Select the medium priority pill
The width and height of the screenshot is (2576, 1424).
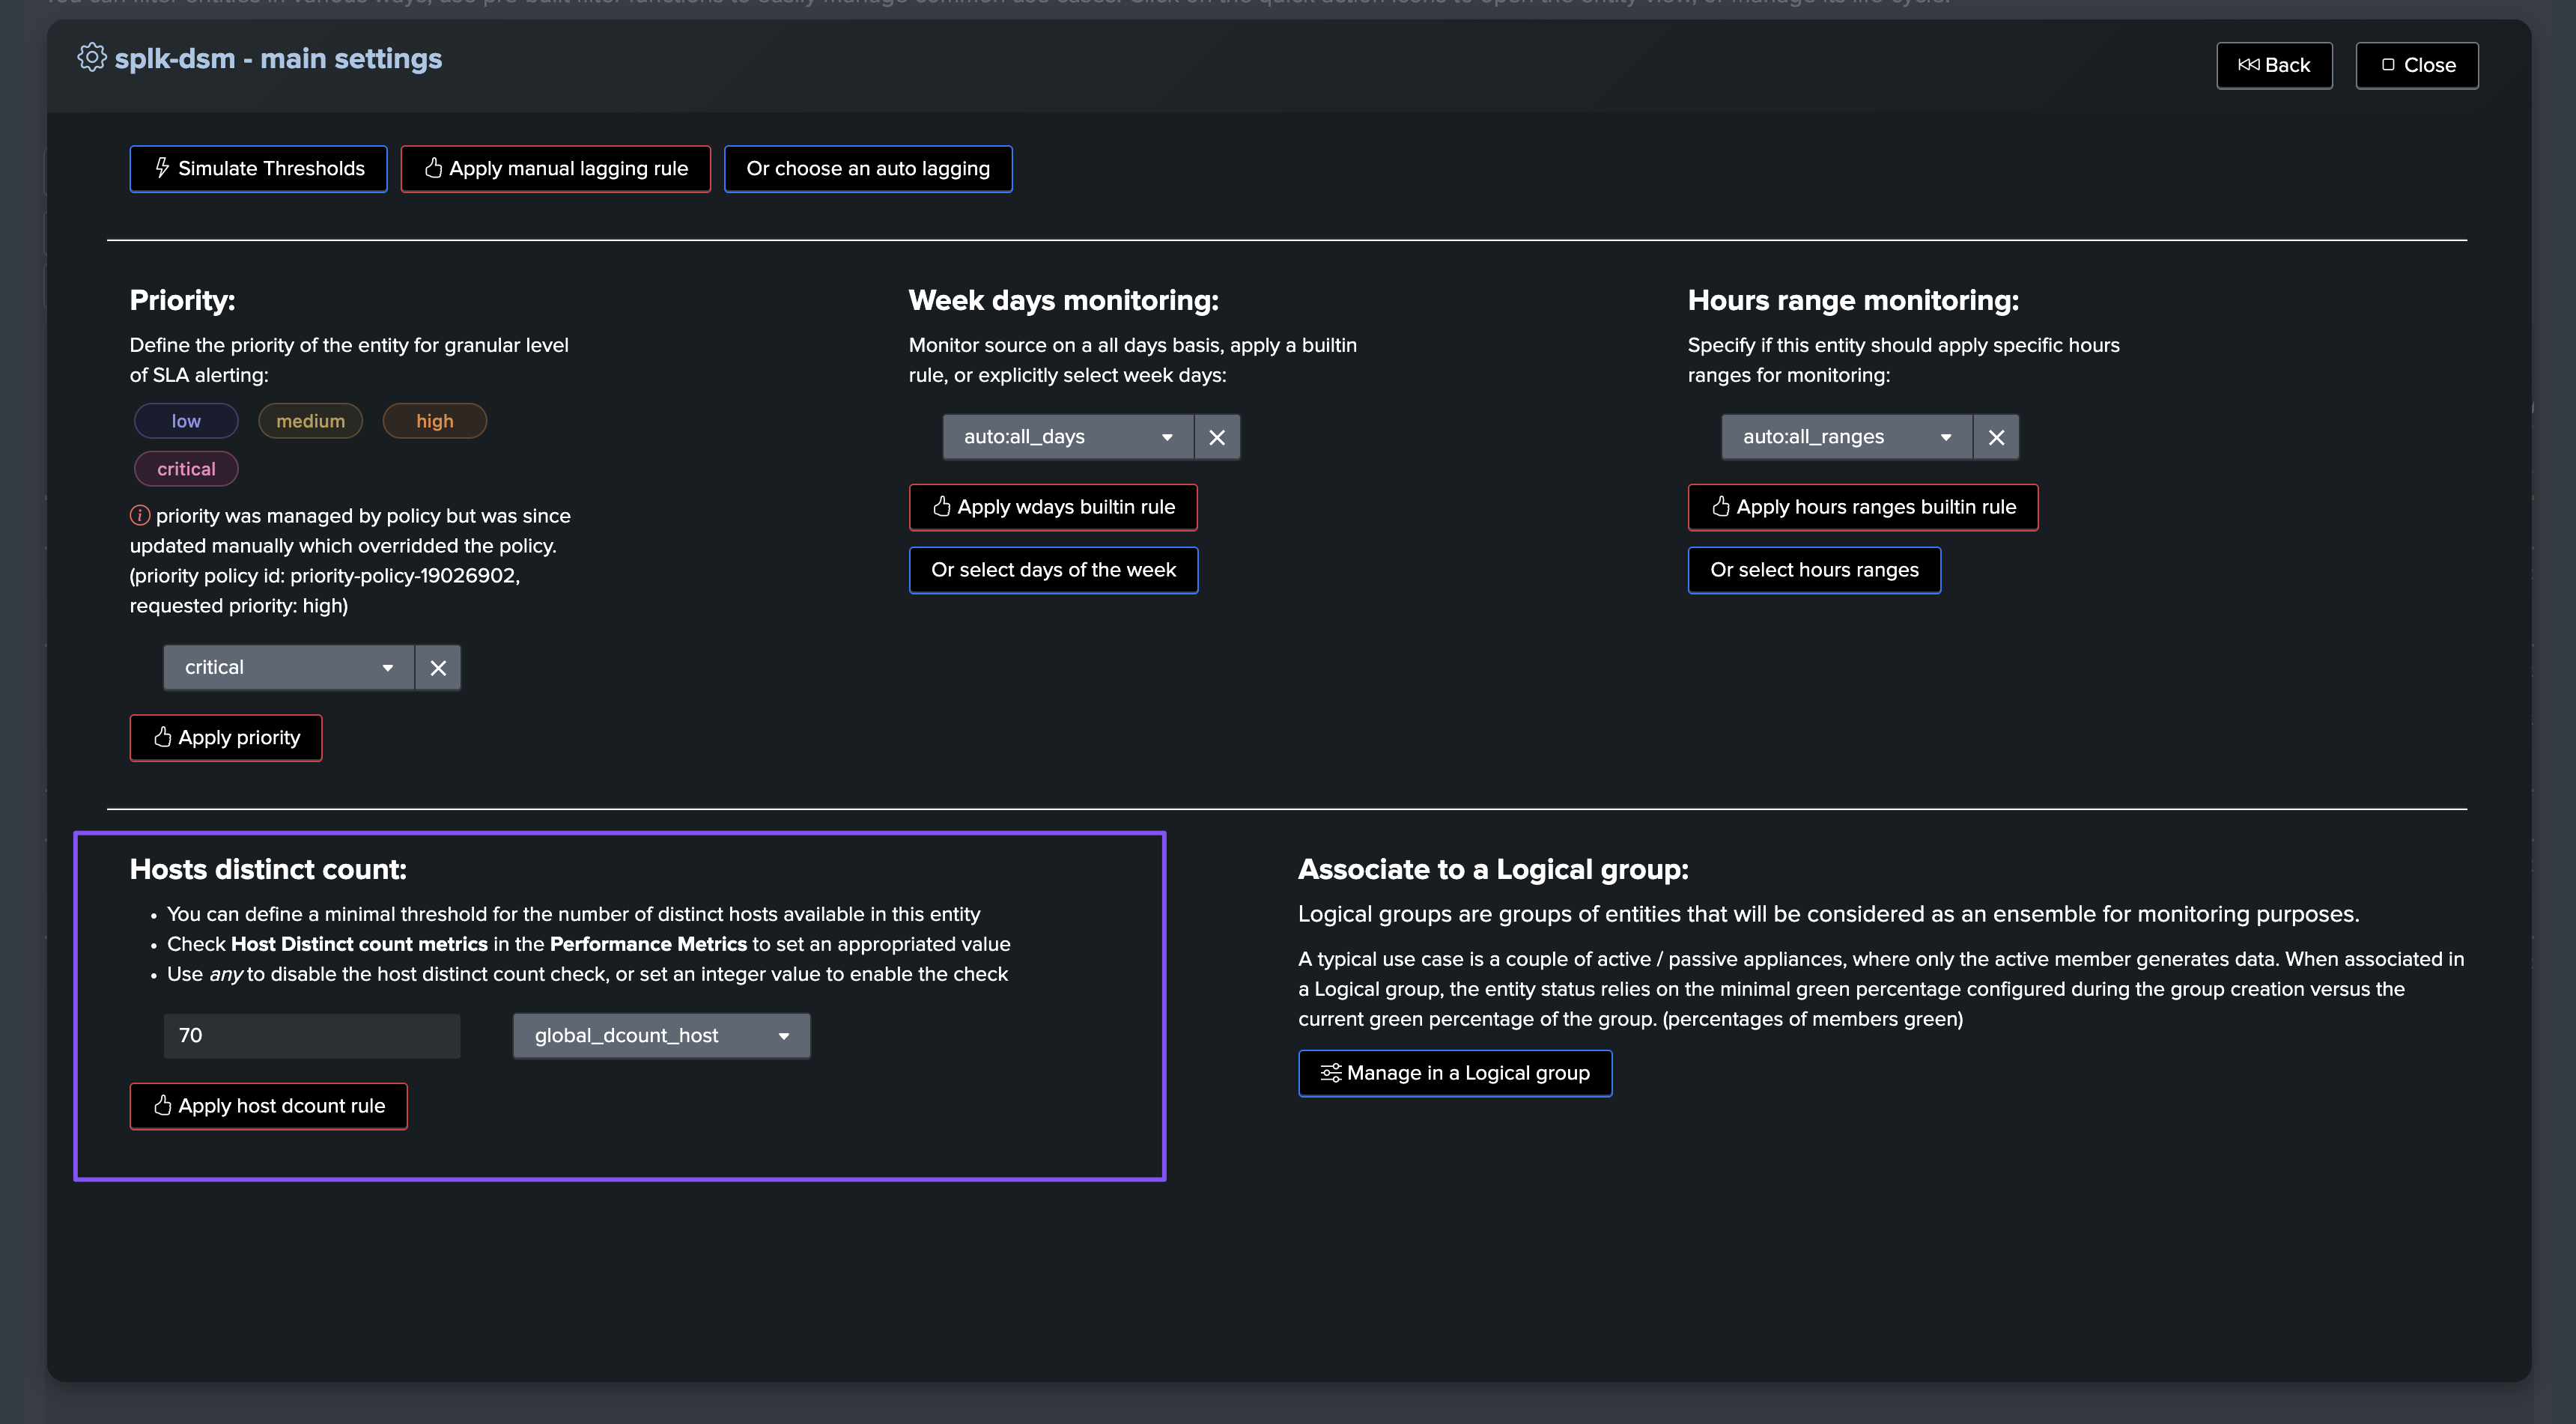pos(310,421)
